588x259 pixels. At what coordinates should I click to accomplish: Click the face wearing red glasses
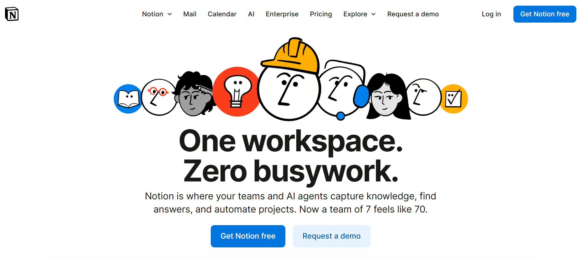tap(159, 97)
